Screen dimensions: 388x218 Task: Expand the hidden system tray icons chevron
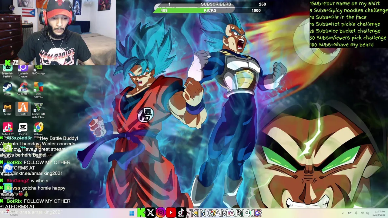point(343,213)
